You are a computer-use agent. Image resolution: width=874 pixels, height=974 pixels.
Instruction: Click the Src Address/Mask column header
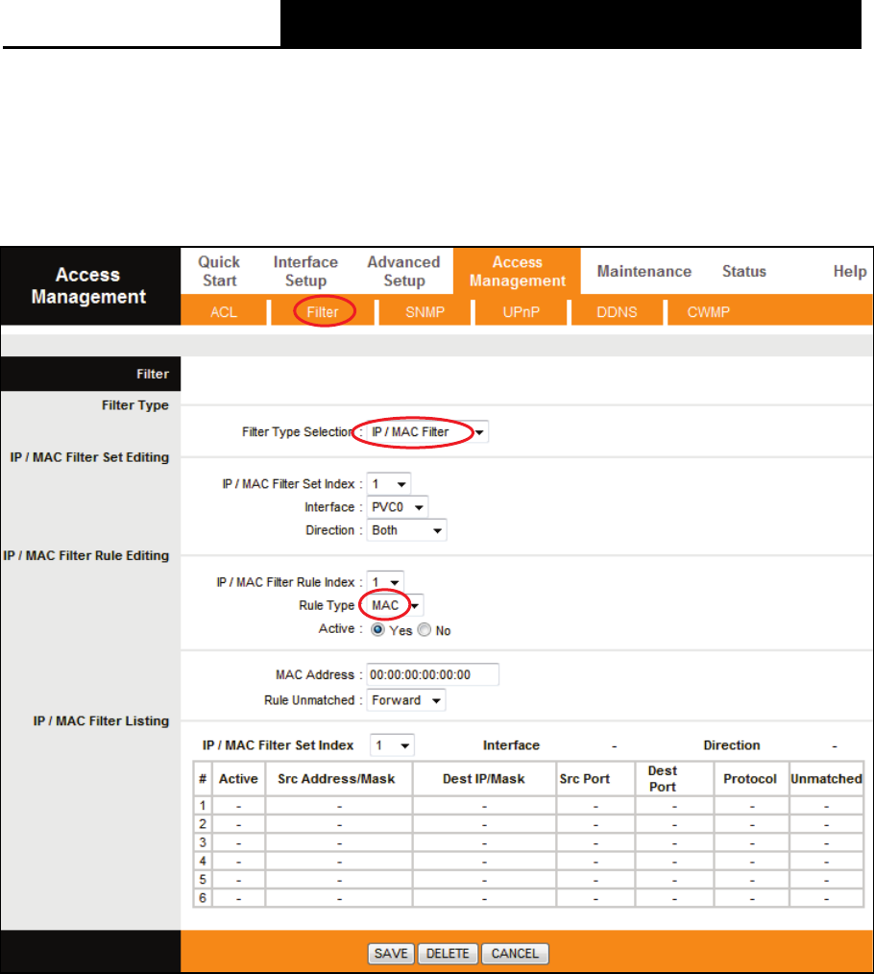pyautogui.click(x=337, y=779)
